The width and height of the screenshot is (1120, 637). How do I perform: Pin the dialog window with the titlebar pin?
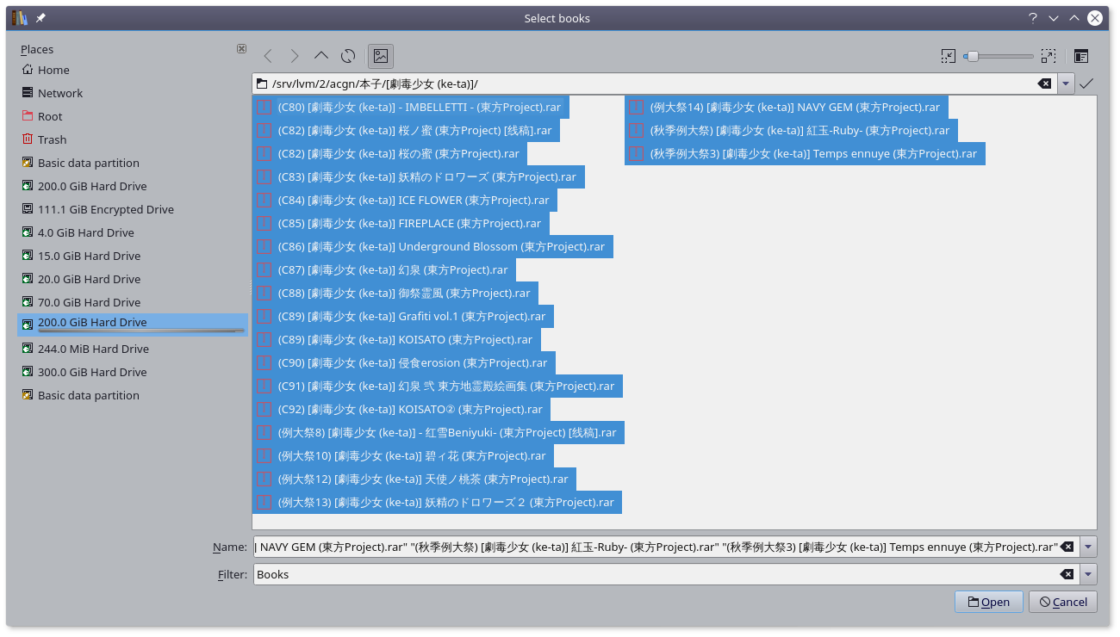[x=40, y=18]
